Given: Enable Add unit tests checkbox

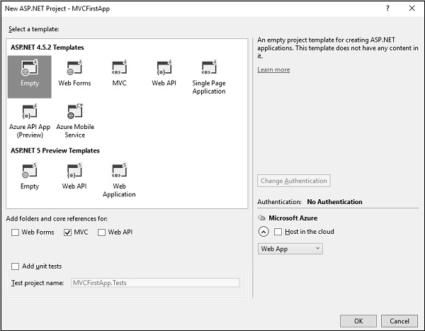Looking at the screenshot, I should [x=16, y=267].
